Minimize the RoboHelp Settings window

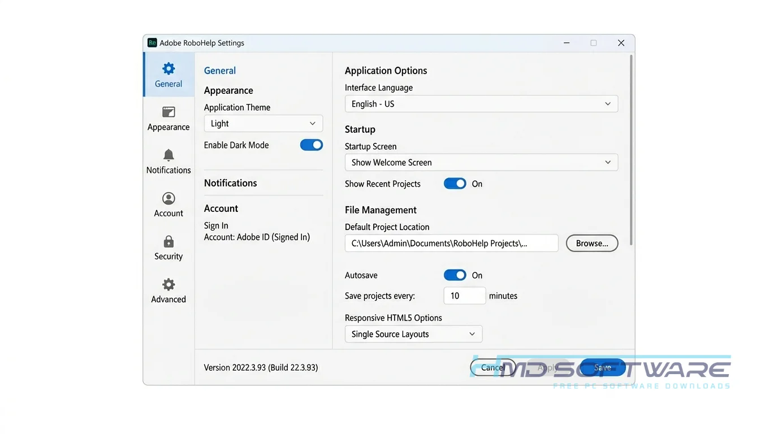click(567, 43)
